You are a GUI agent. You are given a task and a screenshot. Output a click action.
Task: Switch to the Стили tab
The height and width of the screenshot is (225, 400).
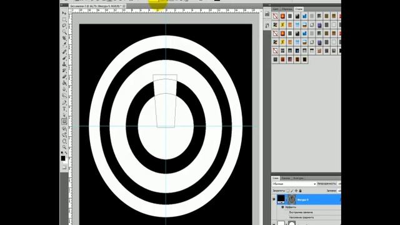[299, 9]
